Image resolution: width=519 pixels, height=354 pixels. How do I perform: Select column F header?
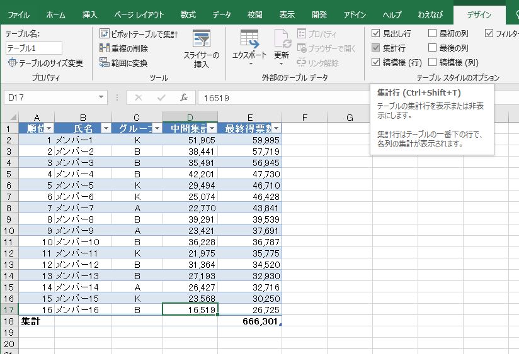304,118
